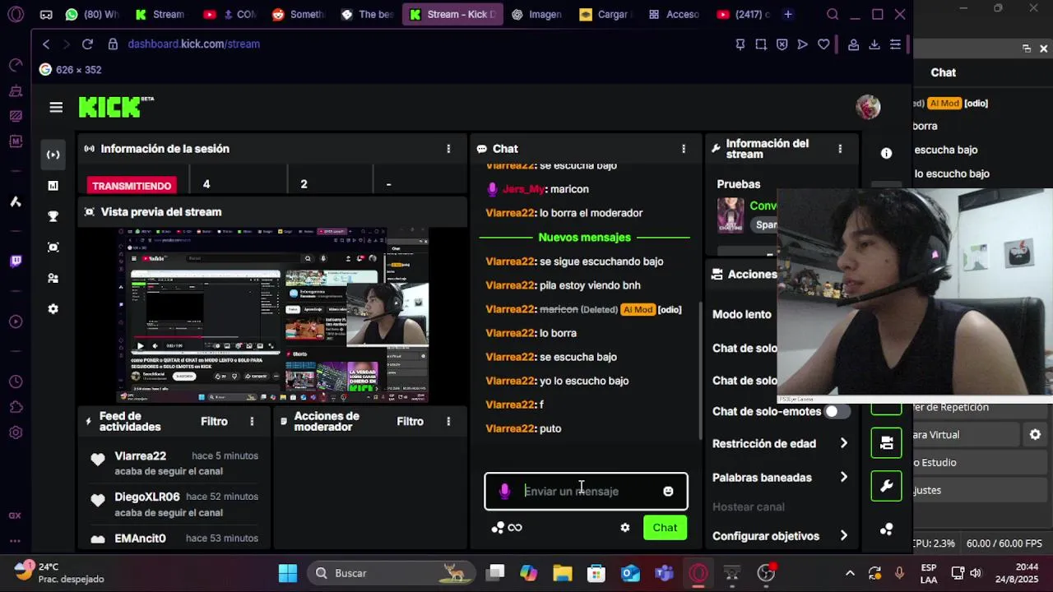Open Opera sidebar settings gear
Viewport: 1053px width, 592px height.
point(16,432)
